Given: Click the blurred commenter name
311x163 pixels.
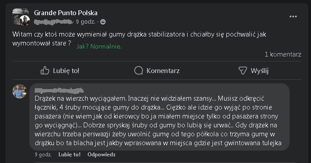Looking at the screenshot, I should 59,90.
